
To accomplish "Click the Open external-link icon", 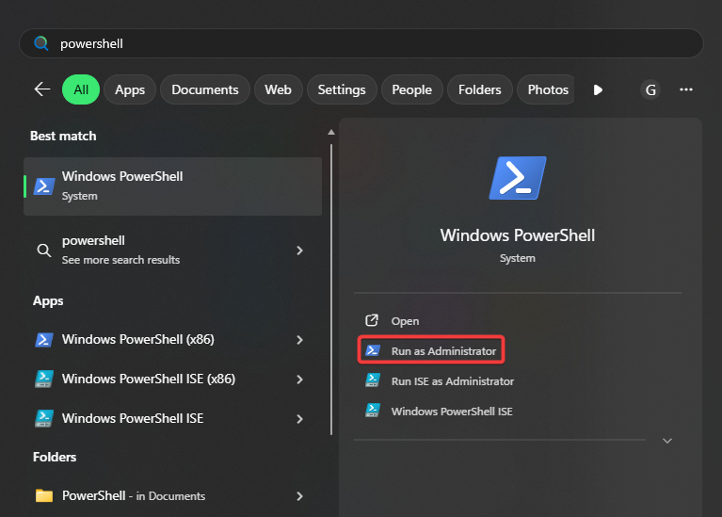I will pyautogui.click(x=372, y=321).
